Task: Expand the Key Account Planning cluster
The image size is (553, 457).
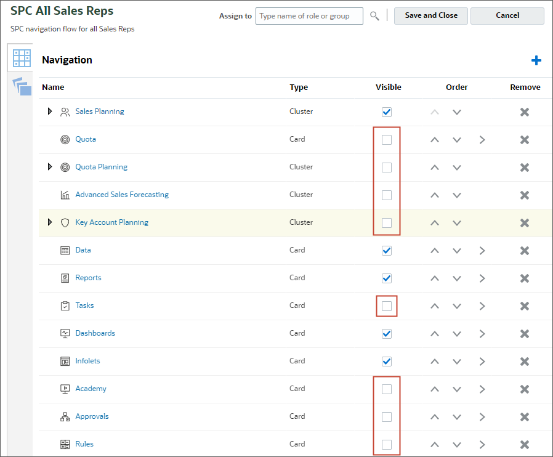Action: click(50, 222)
